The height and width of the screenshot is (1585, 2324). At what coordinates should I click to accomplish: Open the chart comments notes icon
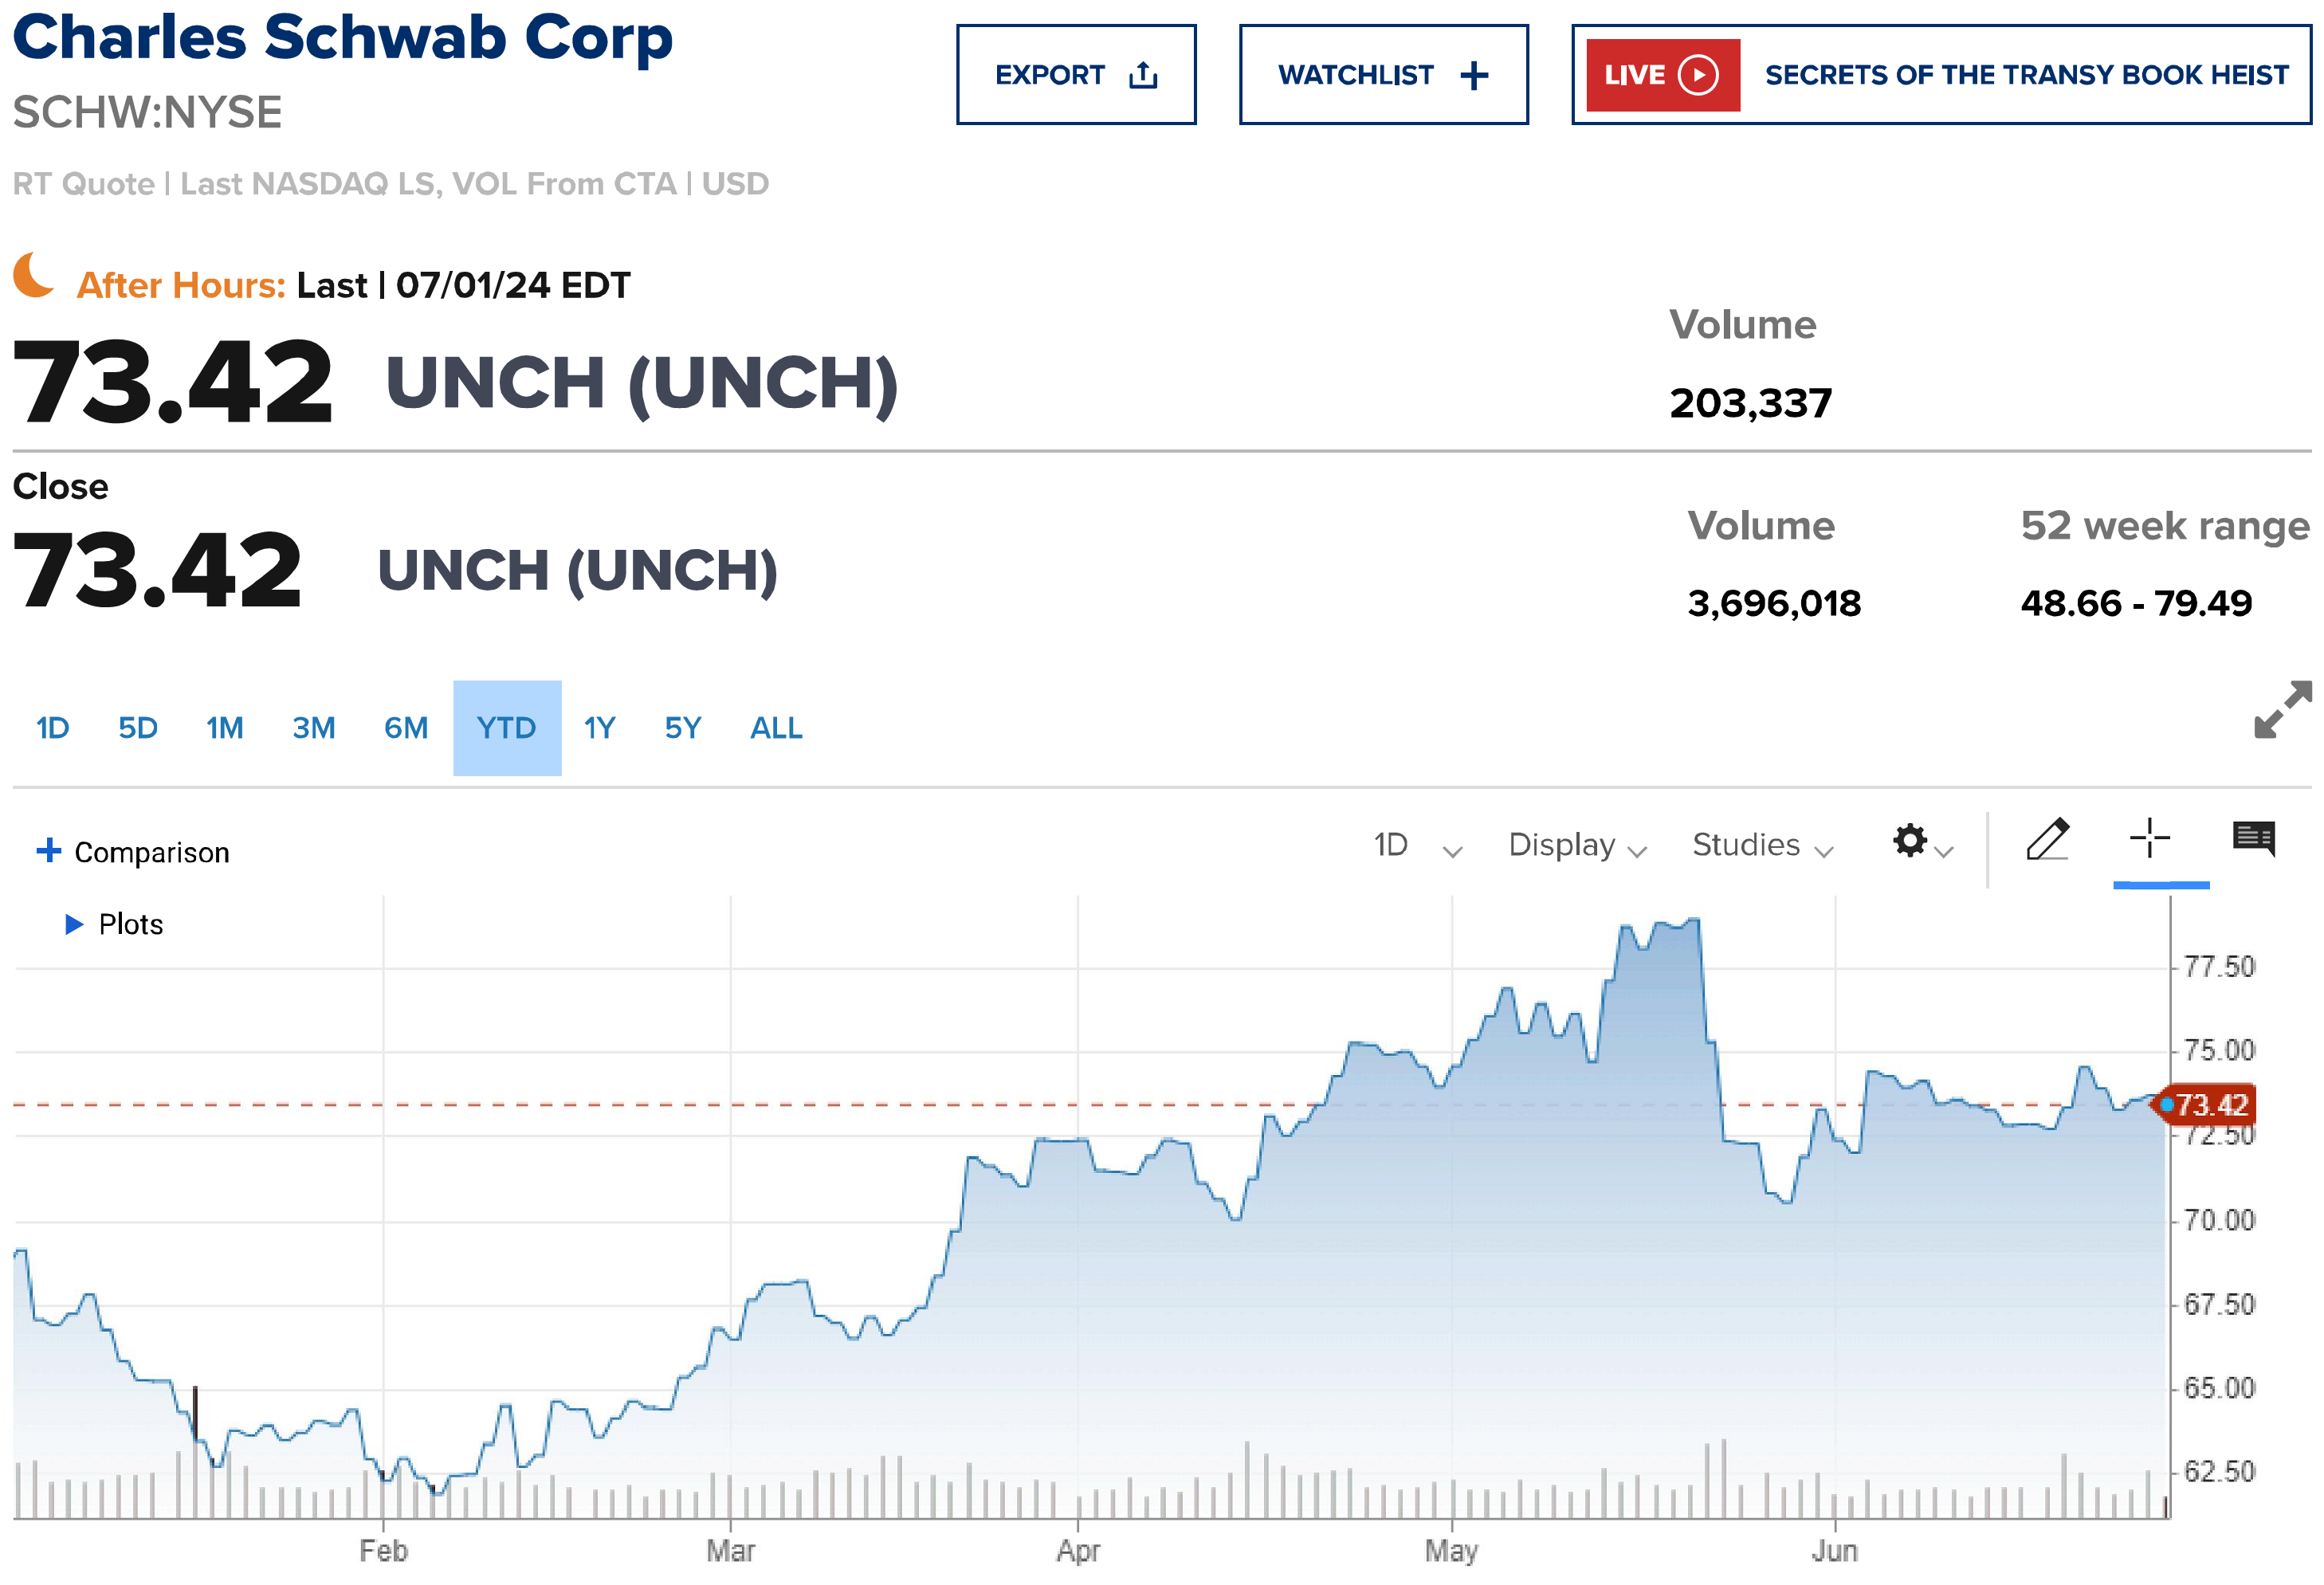click(x=2254, y=838)
